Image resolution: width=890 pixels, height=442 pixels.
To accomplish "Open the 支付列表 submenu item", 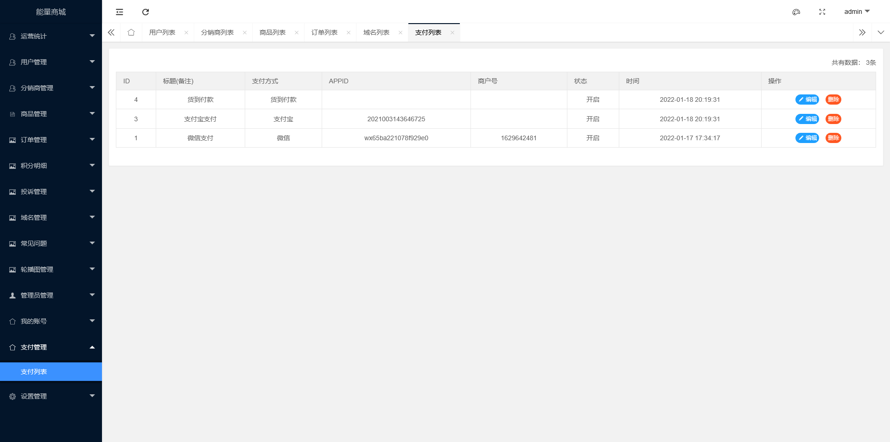I will click(51, 372).
